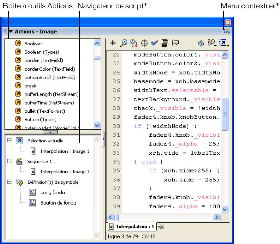
Task: Click the Show code hint icon
Action: click(175, 43)
